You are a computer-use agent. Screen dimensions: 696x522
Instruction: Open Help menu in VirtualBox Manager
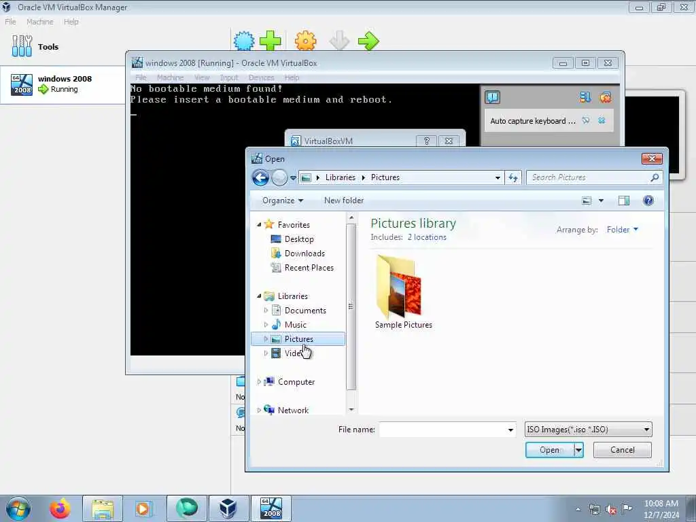tap(71, 22)
